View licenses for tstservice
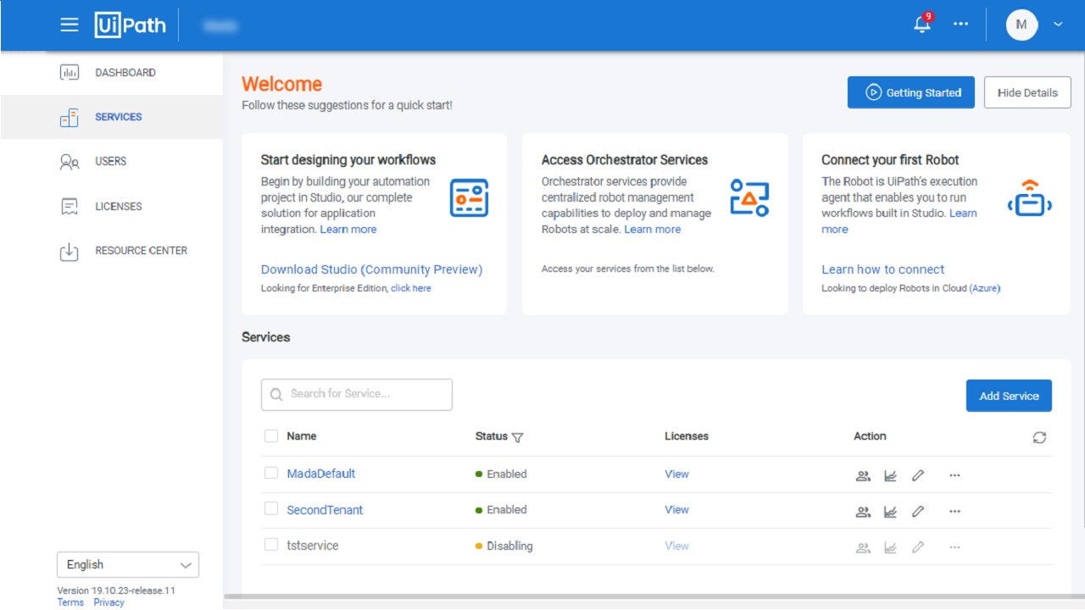Viewport: 1085px width, 610px height. tap(676, 546)
